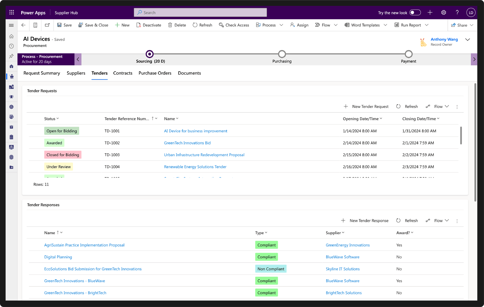Open the Anthony Wang record owner link

point(444,39)
